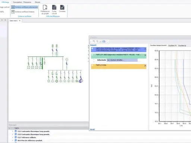This screenshot has width=191, height=143.
Task: Click the curves window title bar
Action: click(140, 37)
